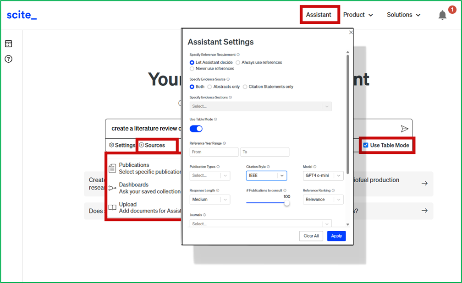Click the scite_ logo

(x=22, y=15)
